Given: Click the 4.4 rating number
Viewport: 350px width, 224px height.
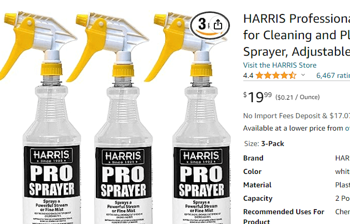Looking at the screenshot, I should click(x=248, y=76).
